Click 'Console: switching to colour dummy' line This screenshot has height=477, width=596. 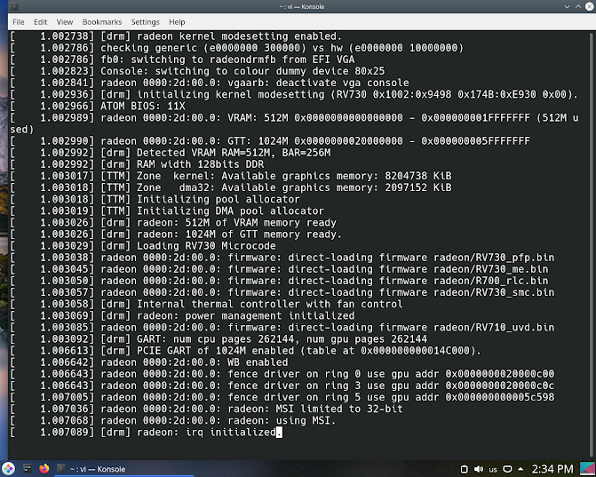(x=242, y=71)
